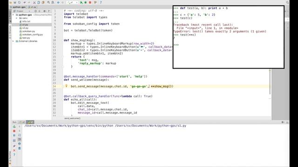Click the Run panel settings gear
This screenshot has height=167, width=298.
(x=283, y=122)
